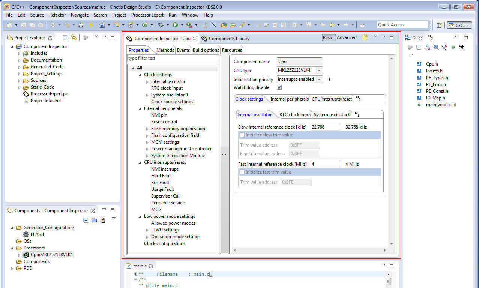Viewport: 479px width, 288px height.
Task: Click the External Tools run icon
Action: (189, 25)
